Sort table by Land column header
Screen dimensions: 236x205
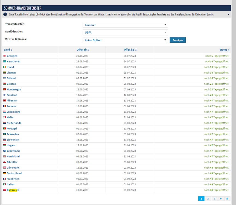8,50
